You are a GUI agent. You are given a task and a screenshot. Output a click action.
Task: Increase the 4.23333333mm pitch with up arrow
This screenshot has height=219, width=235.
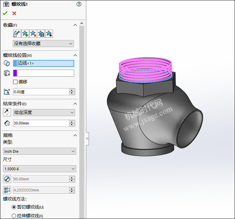(72, 189)
